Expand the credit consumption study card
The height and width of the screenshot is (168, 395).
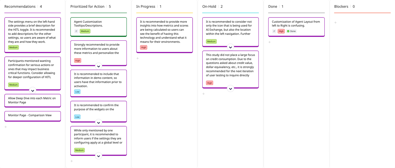click(x=231, y=89)
